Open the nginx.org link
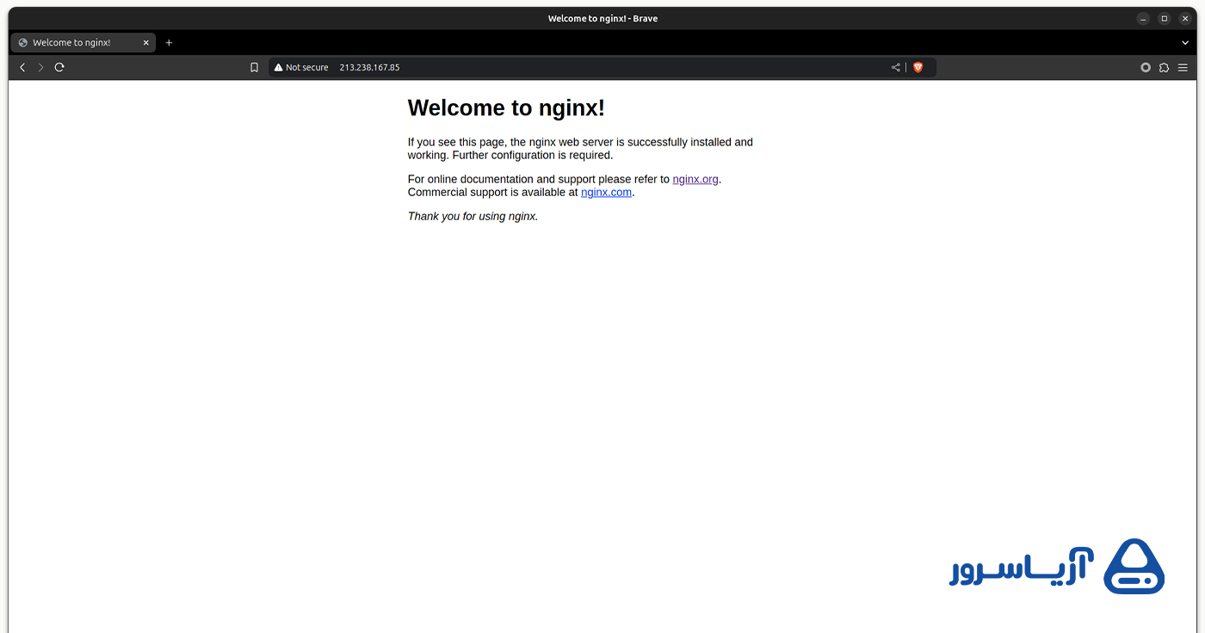The width and height of the screenshot is (1205, 633). 695,179
